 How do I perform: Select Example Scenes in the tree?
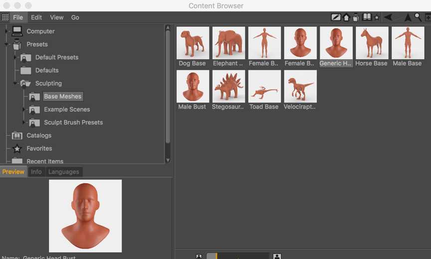[67, 110]
